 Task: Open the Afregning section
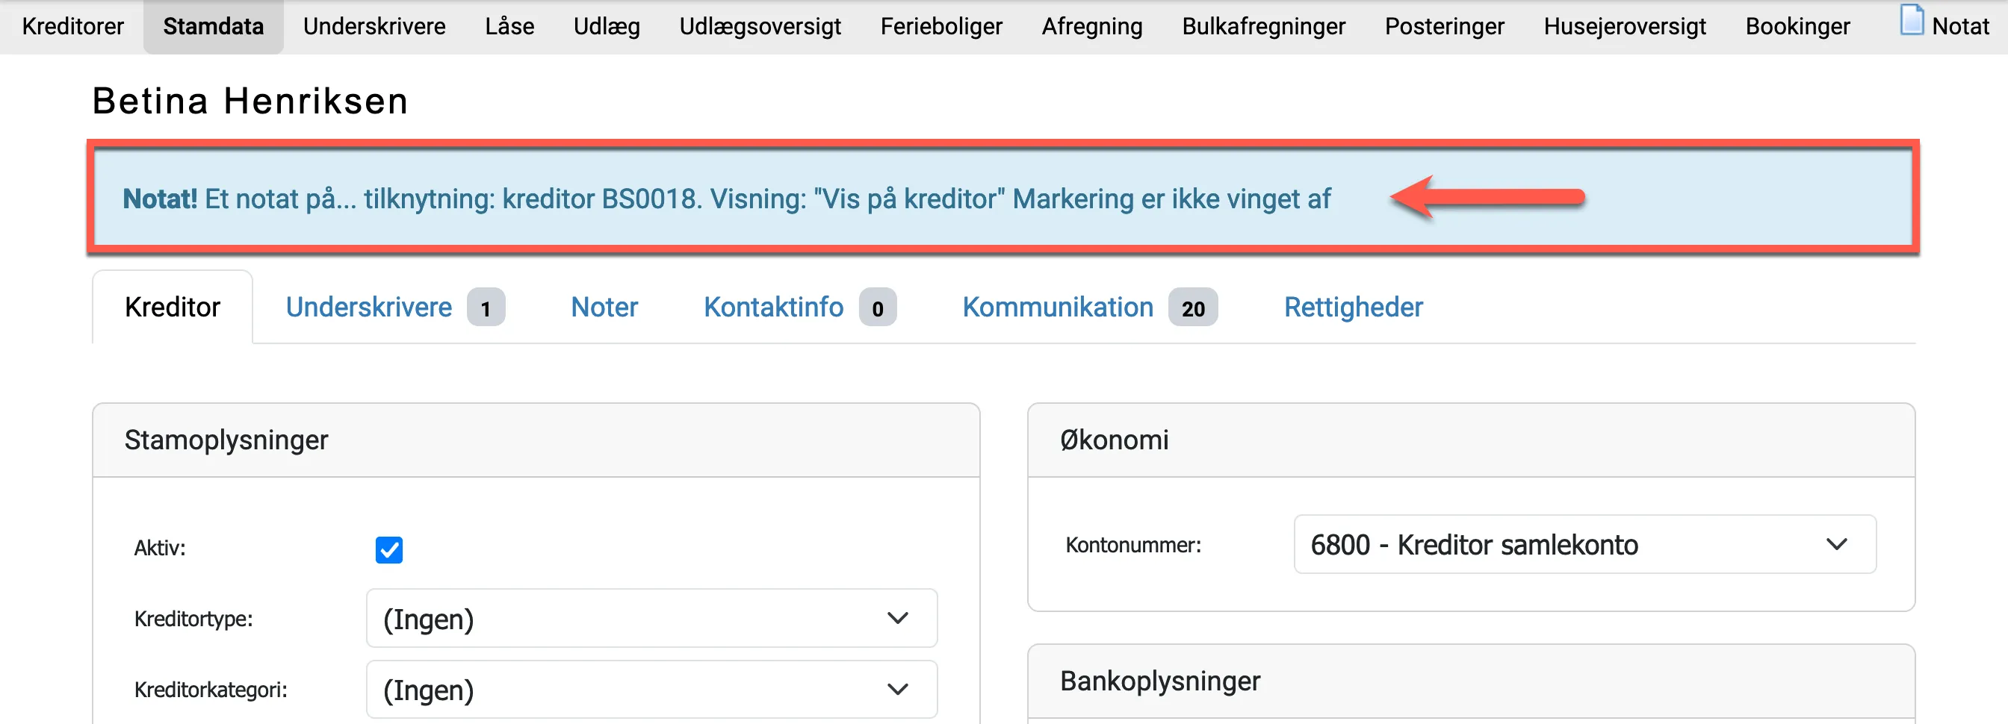point(1091,25)
